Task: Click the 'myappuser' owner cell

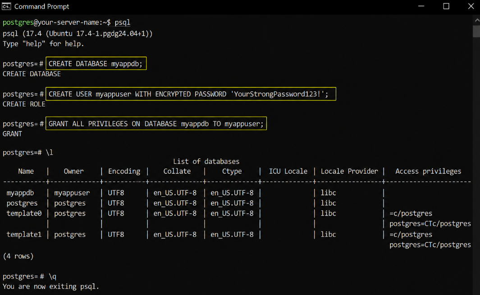Action: pyautogui.click(x=72, y=193)
